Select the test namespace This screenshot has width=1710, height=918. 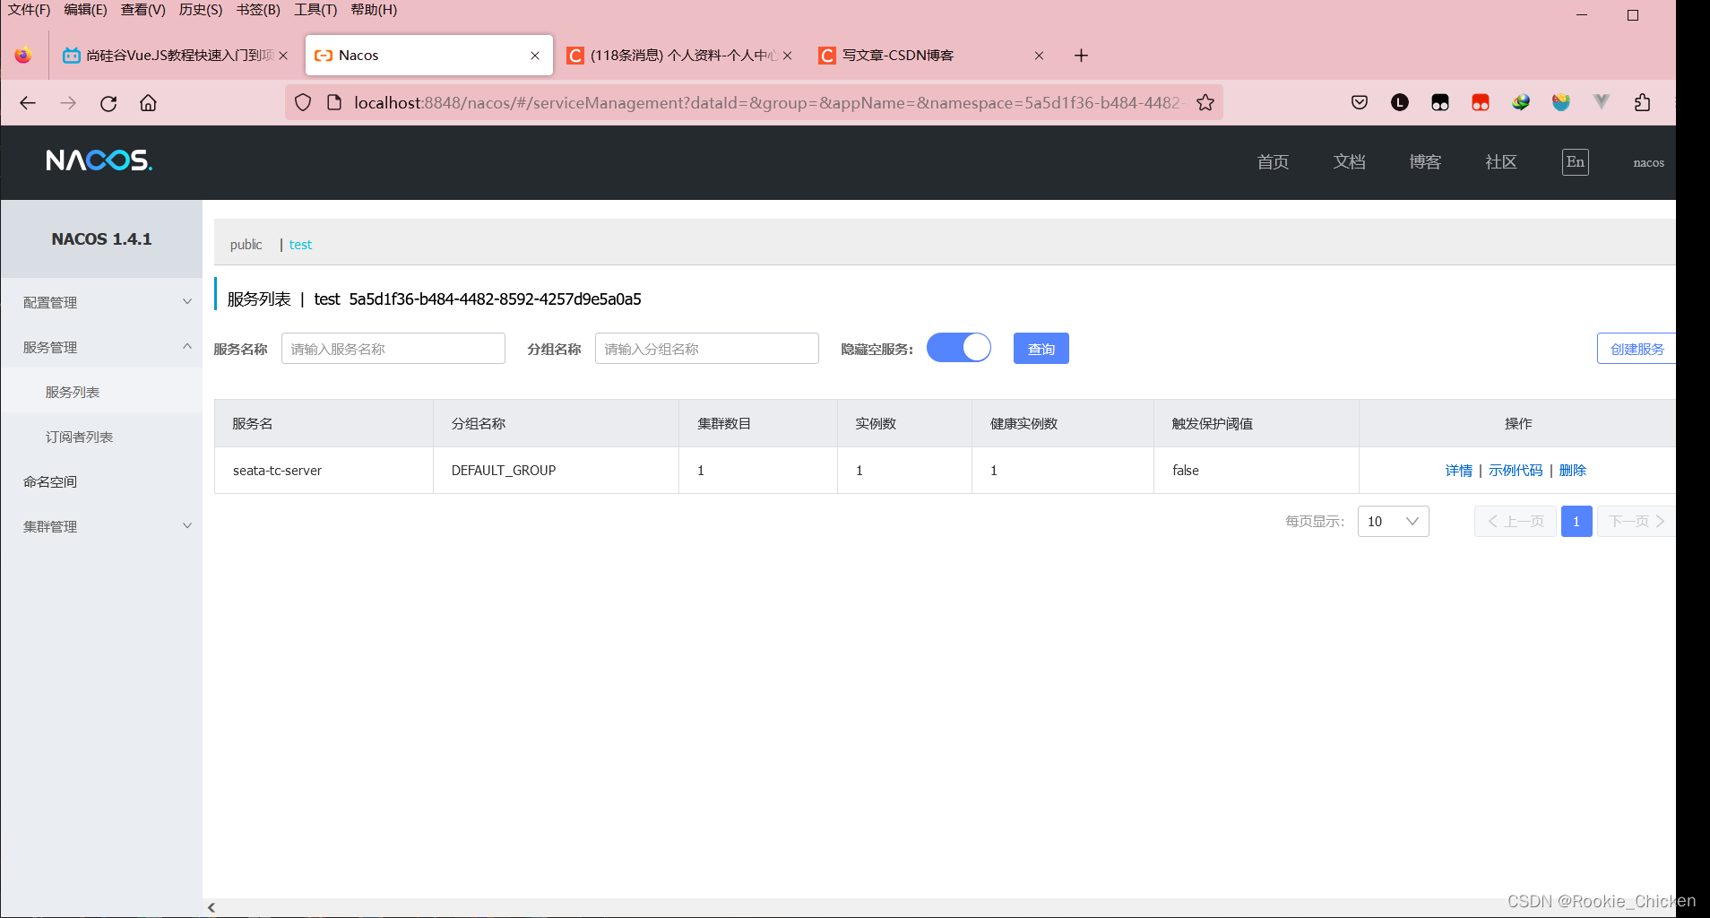pyautogui.click(x=300, y=245)
